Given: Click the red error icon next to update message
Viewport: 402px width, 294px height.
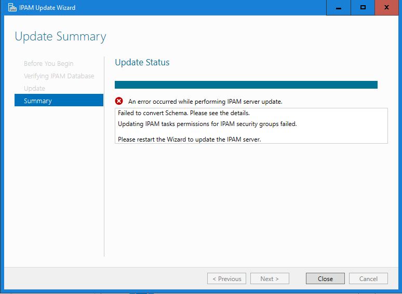Looking at the screenshot, I should [x=119, y=101].
